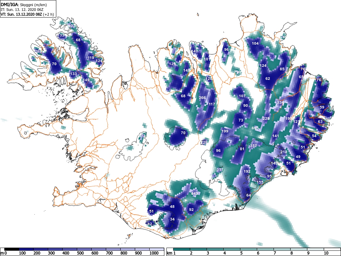Click the visibility value 104 in the northeast
Screen dimensions: 341x256
255,43
